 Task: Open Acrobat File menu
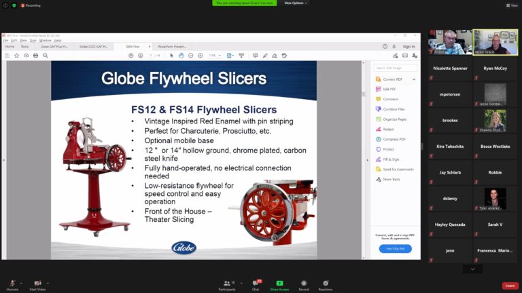(x=5, y=41)
